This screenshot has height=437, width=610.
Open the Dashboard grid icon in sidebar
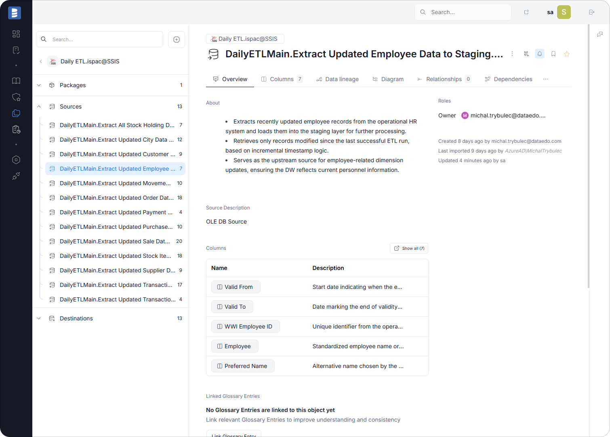pyautogui.click(x=16, y=34)
